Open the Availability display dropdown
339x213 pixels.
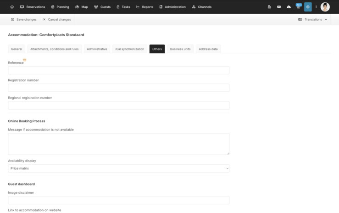coord(119,168)
